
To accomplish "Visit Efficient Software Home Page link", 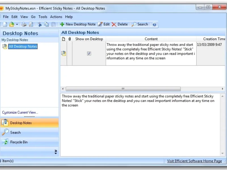I will point(194,161).
